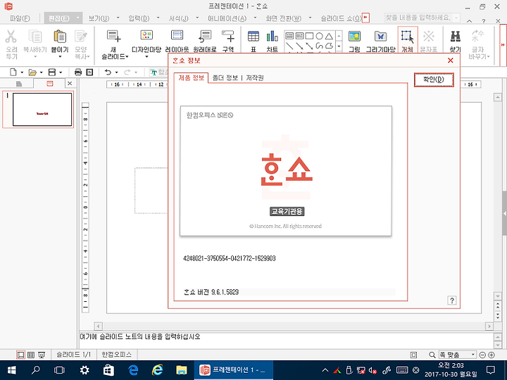Click the Slide Show view icon in the status bar

[x=42, y=355]
